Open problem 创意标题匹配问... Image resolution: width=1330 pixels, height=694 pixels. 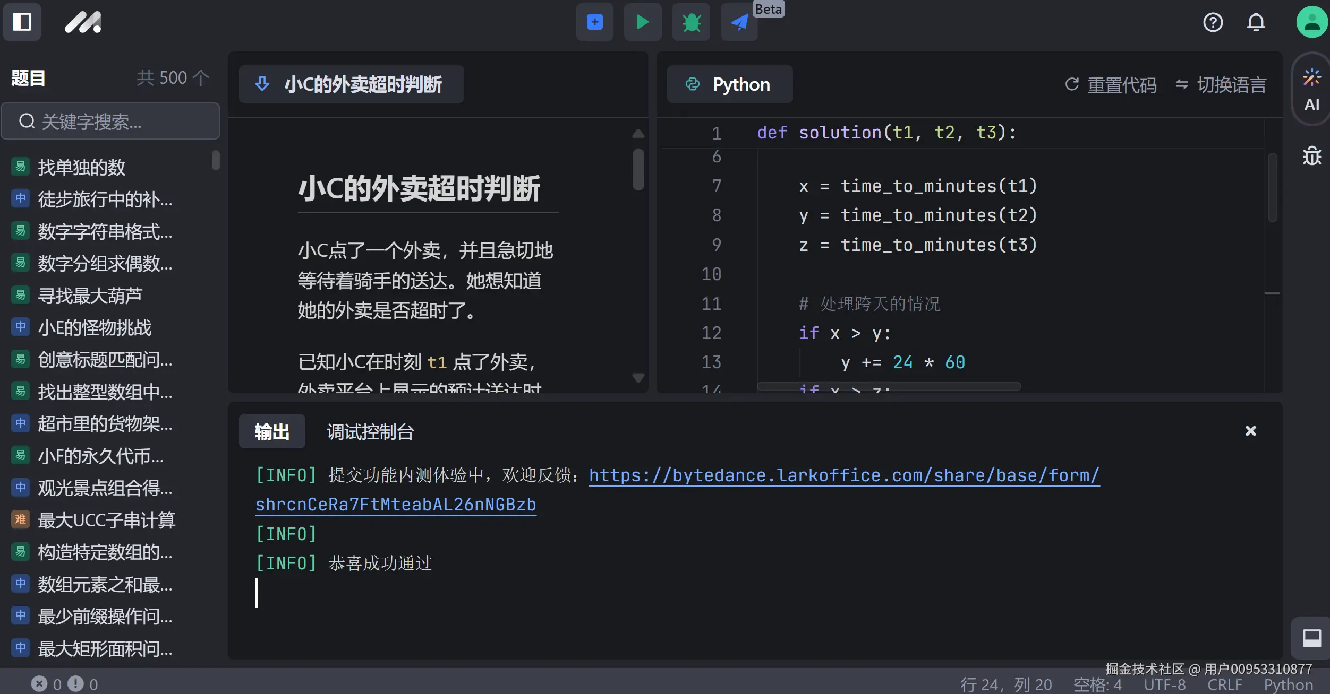[105, 360]
